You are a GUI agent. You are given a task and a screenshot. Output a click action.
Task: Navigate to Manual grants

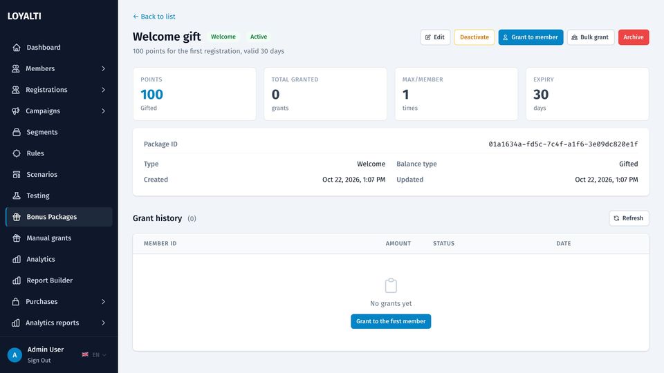coord(59,238)
